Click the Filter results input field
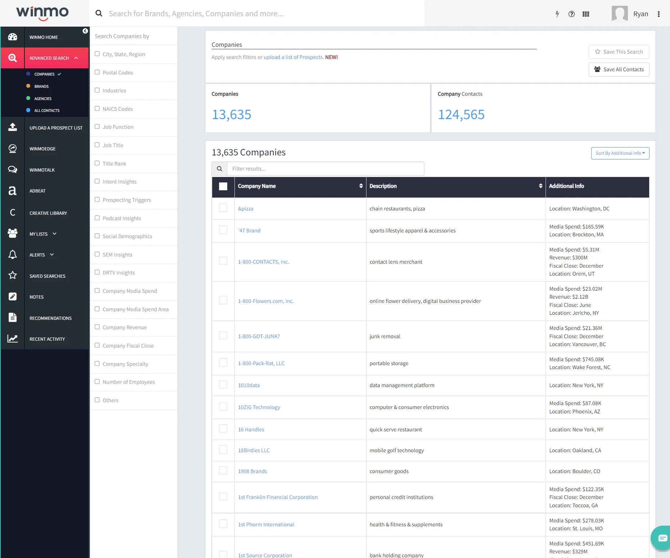670x558 pixels. 325,169
